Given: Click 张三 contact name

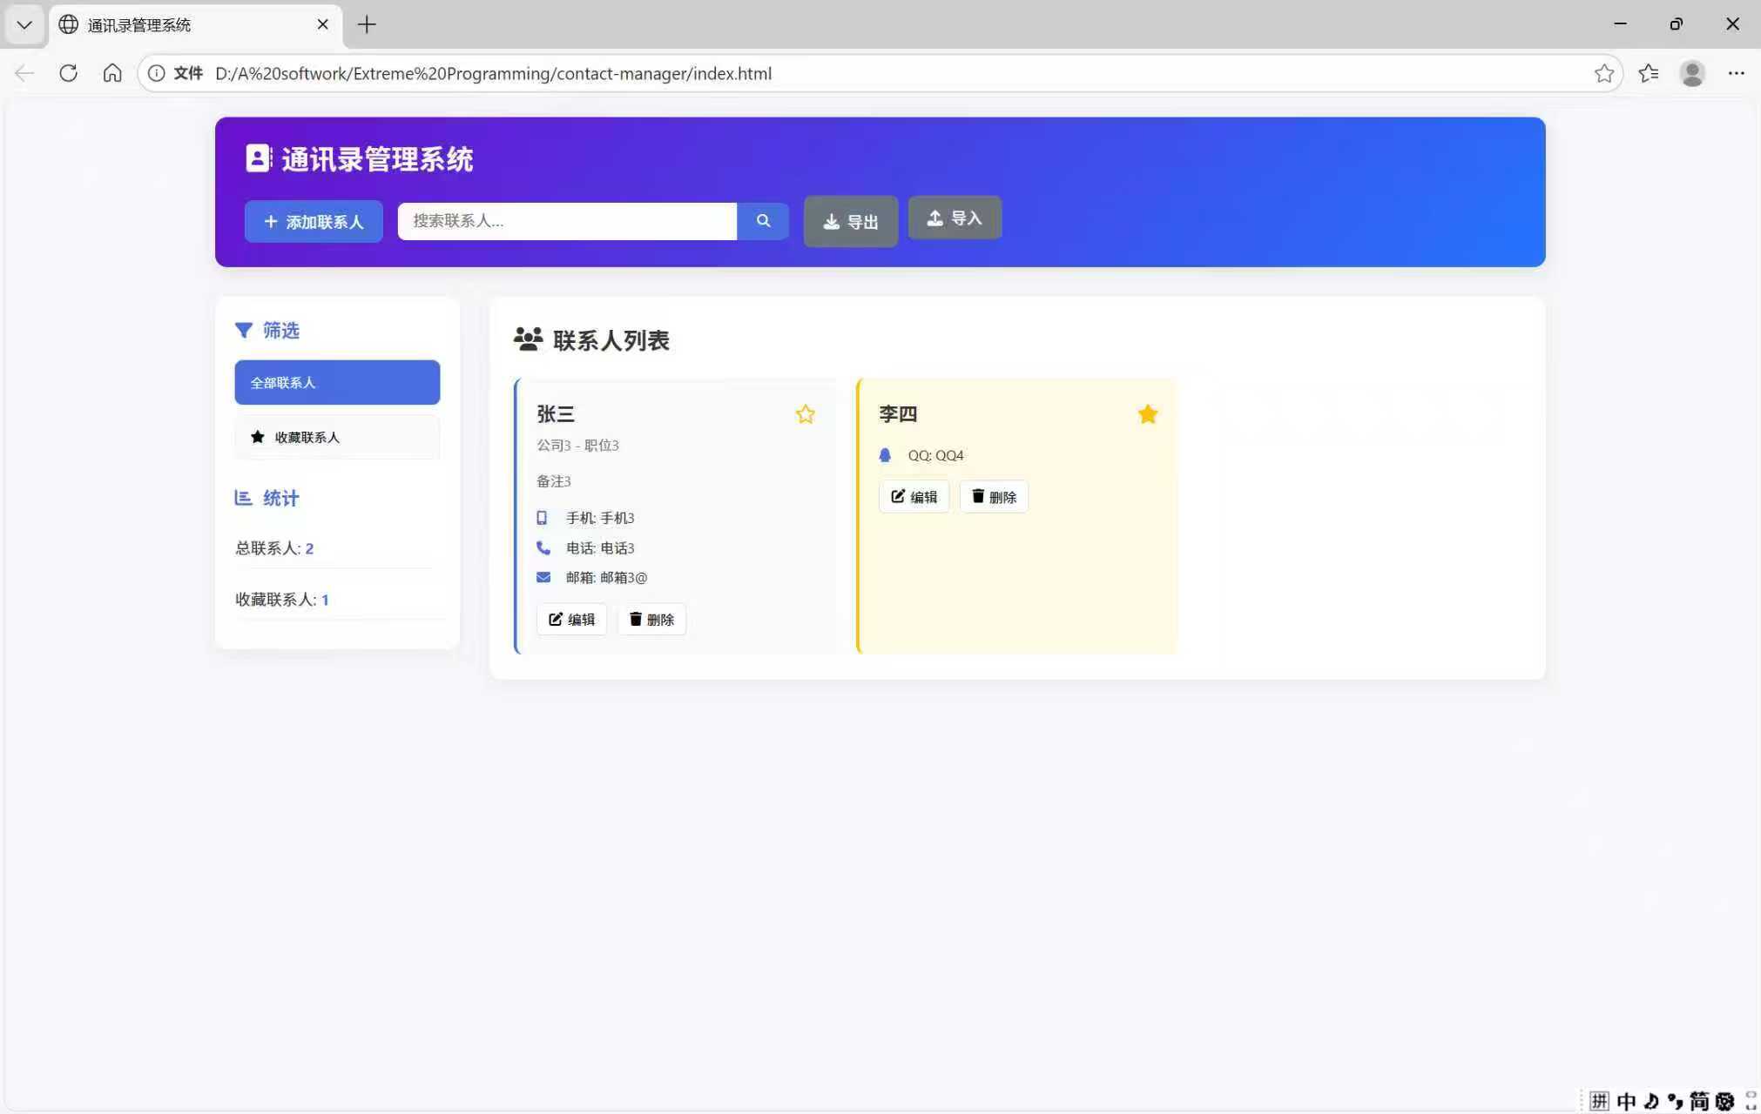Looking at the screenshot, I should (x=556, y=414).
